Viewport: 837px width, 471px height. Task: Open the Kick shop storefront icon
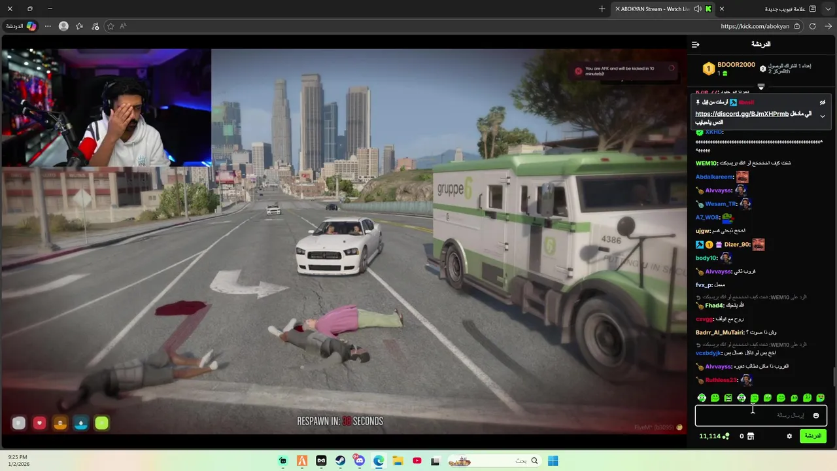[x=751, y=436]
